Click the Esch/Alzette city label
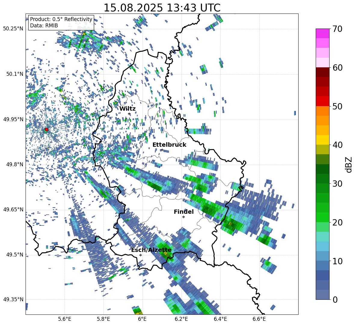 (x=151, y=250)
